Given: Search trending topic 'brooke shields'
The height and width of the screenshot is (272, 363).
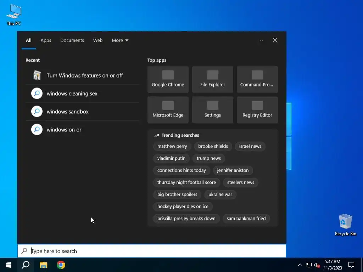Looking at the screenshot, I should pyautogui.click(x=213, y=146).
